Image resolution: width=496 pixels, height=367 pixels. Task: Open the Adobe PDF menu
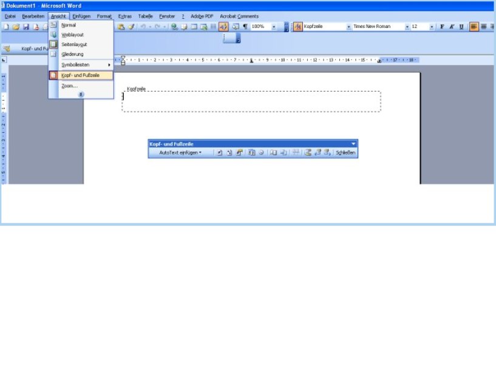[202, 16]
